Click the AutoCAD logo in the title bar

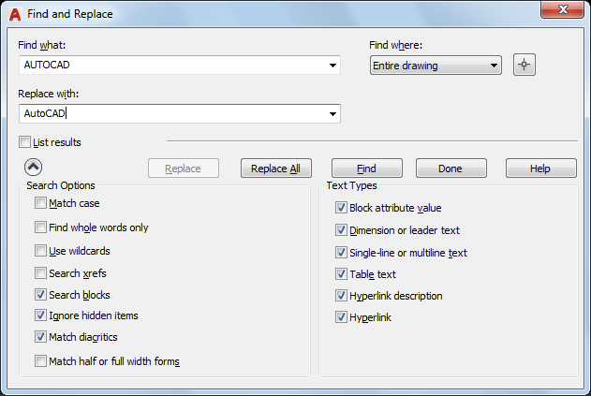15,14
